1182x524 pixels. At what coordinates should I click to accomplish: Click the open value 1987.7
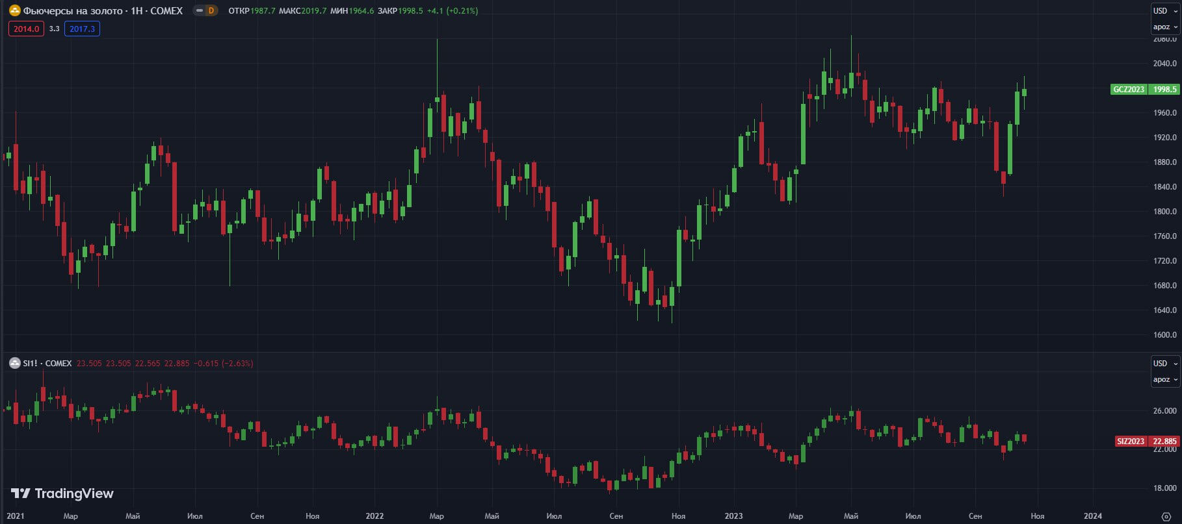[x=263, y=11]
